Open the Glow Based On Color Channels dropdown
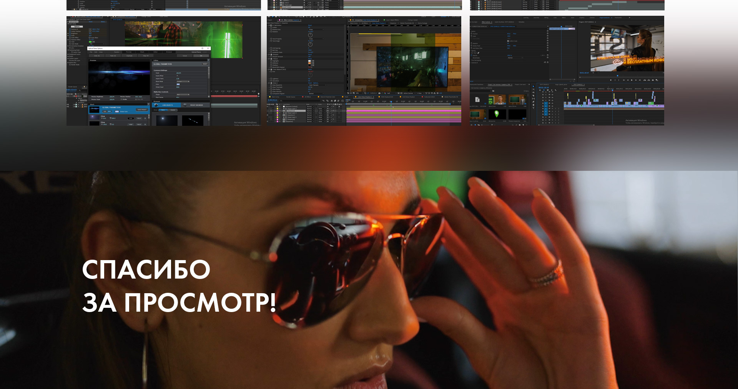The width and height of the screenshot is (738, 389). coord(317,85)
